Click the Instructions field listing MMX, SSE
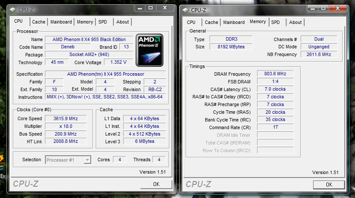The image size is (355, 198). tap(106, 97)
